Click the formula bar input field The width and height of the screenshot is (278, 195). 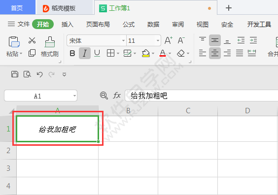[x=201, y=96]
